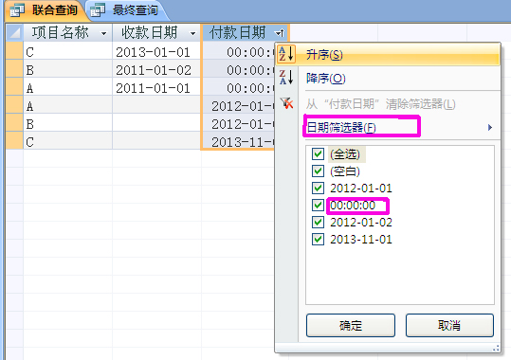This screenshot has height=360, width=511.
Task: Click the 最终查询 tab query icon
Action: pyautogui.click(x=98, y=10)
